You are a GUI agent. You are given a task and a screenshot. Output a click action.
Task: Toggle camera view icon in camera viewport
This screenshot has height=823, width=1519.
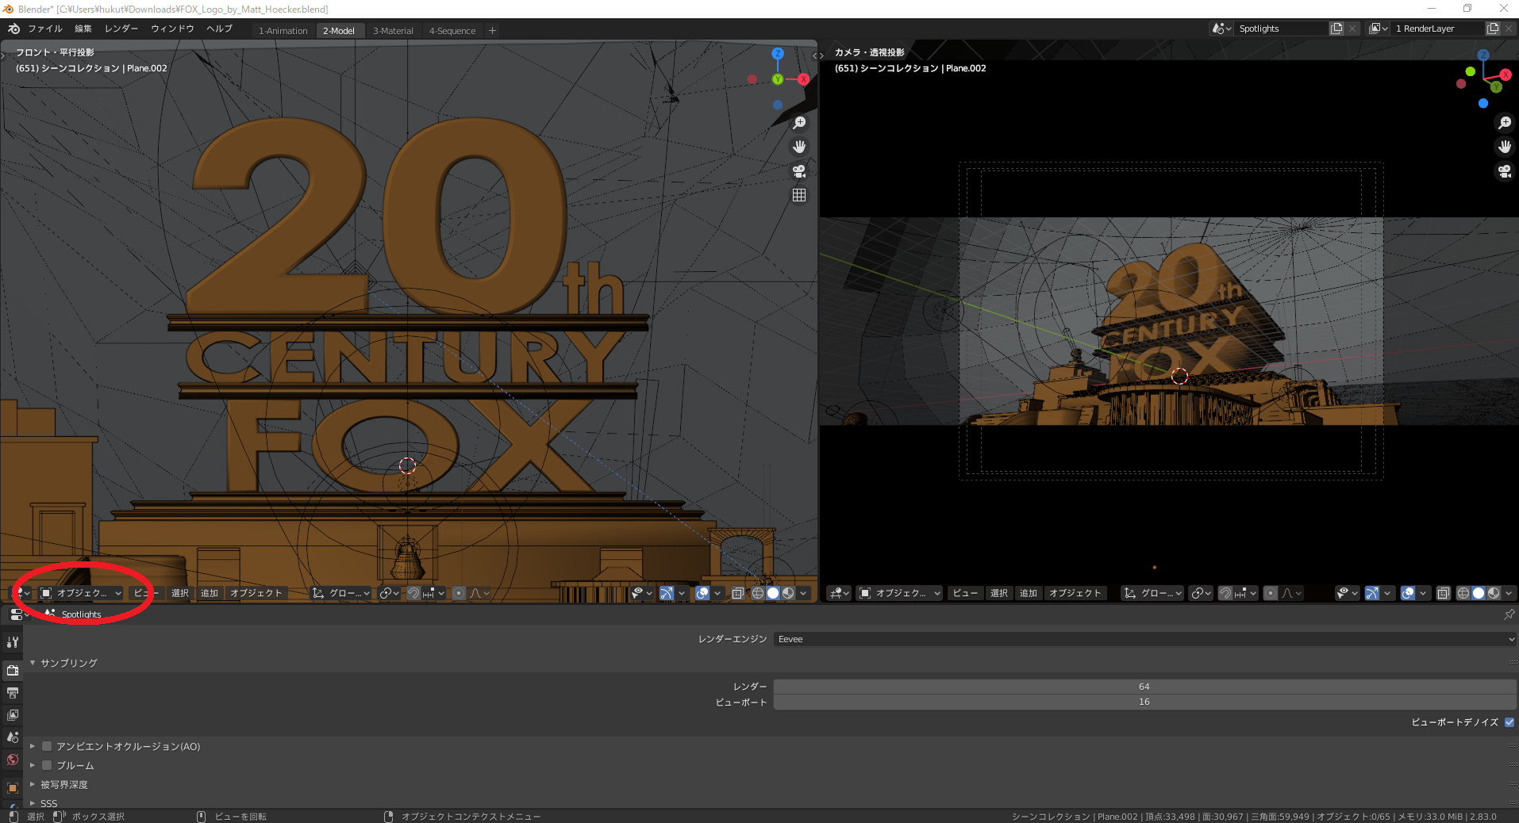[x=1504, y=170]
